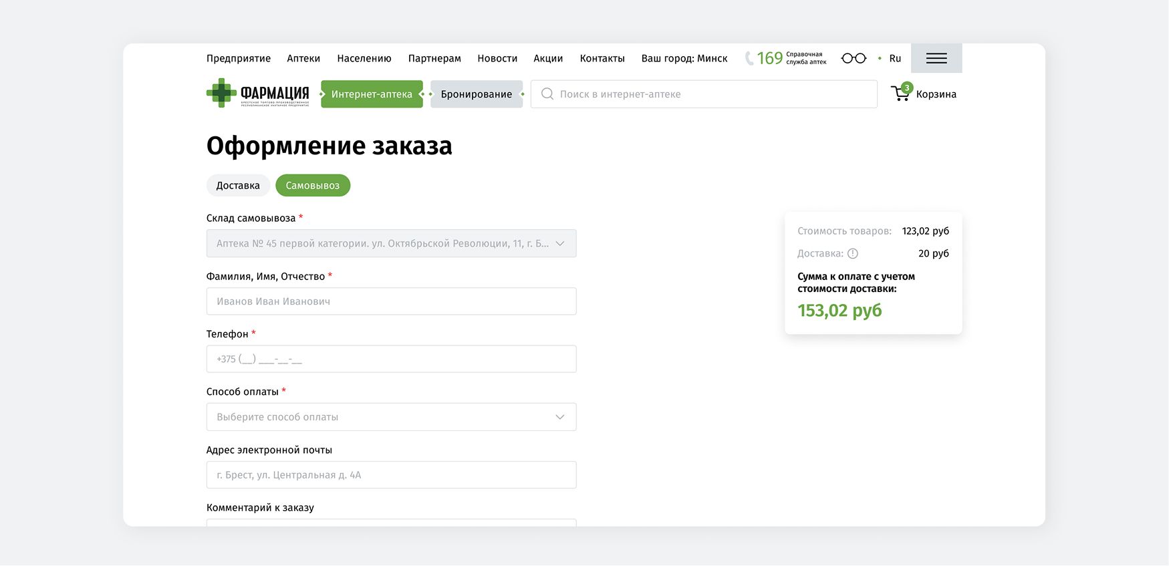
Task: Click the glasses accessibility icon
Action: (x=854, y=58)
